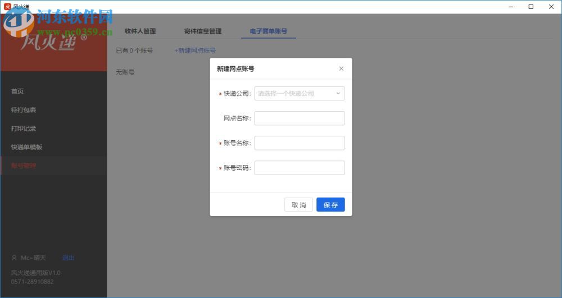The height and width of the screenshot is (298, 562).
Task: Close the 新建网点账号 dialog
Action: pyautogui.click(x=341, y=68)
